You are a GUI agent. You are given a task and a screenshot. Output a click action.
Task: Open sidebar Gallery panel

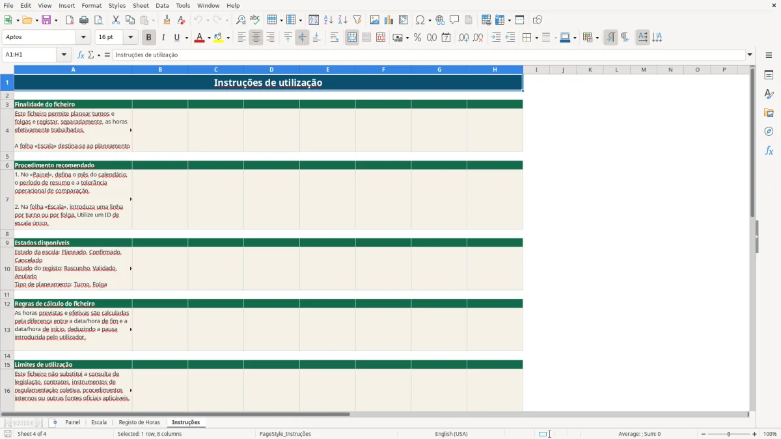tap(769, 113)
